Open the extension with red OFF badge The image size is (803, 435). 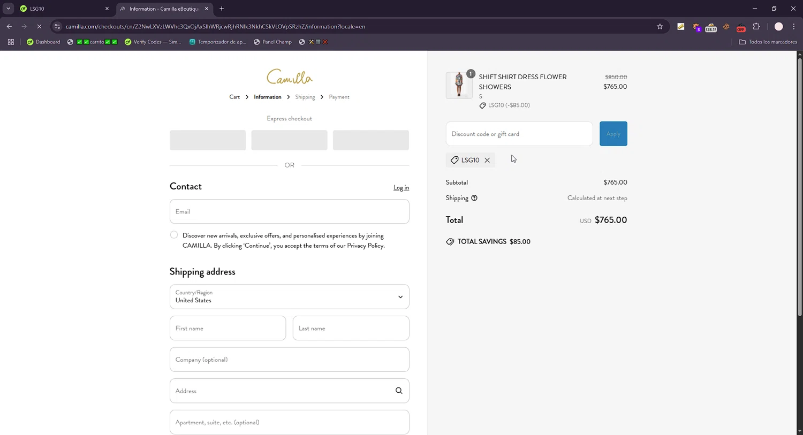pyautogui.click(x=741, y=27)
